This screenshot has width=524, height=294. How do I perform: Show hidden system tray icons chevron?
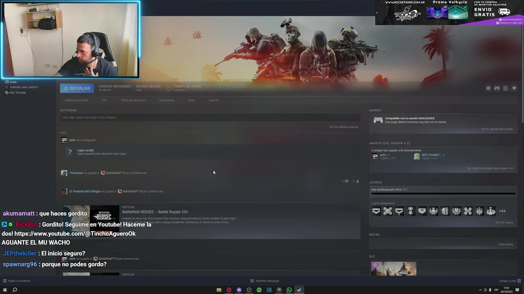pos(481,290)
